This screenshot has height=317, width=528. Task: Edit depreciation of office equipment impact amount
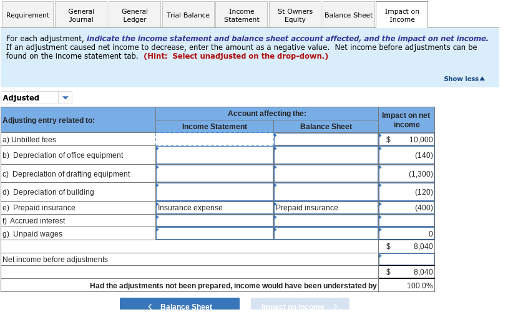point(406,155)
